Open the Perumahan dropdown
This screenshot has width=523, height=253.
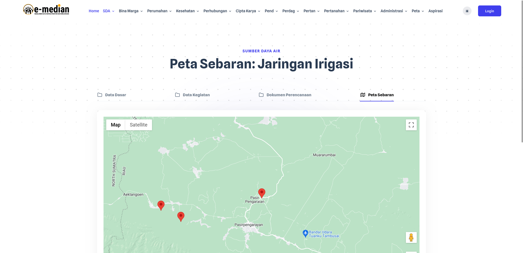(x=159, y=11)
